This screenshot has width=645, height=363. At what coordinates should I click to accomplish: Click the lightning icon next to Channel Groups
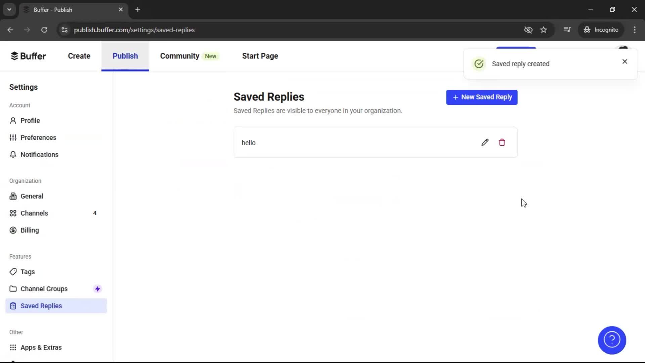pyautogui.click(x=97, y=288)
